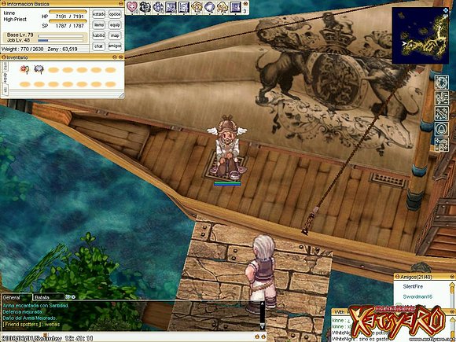This screenshot has width=456, height=342.
Task: Open the habilid skills window
Action: point(99,35)
